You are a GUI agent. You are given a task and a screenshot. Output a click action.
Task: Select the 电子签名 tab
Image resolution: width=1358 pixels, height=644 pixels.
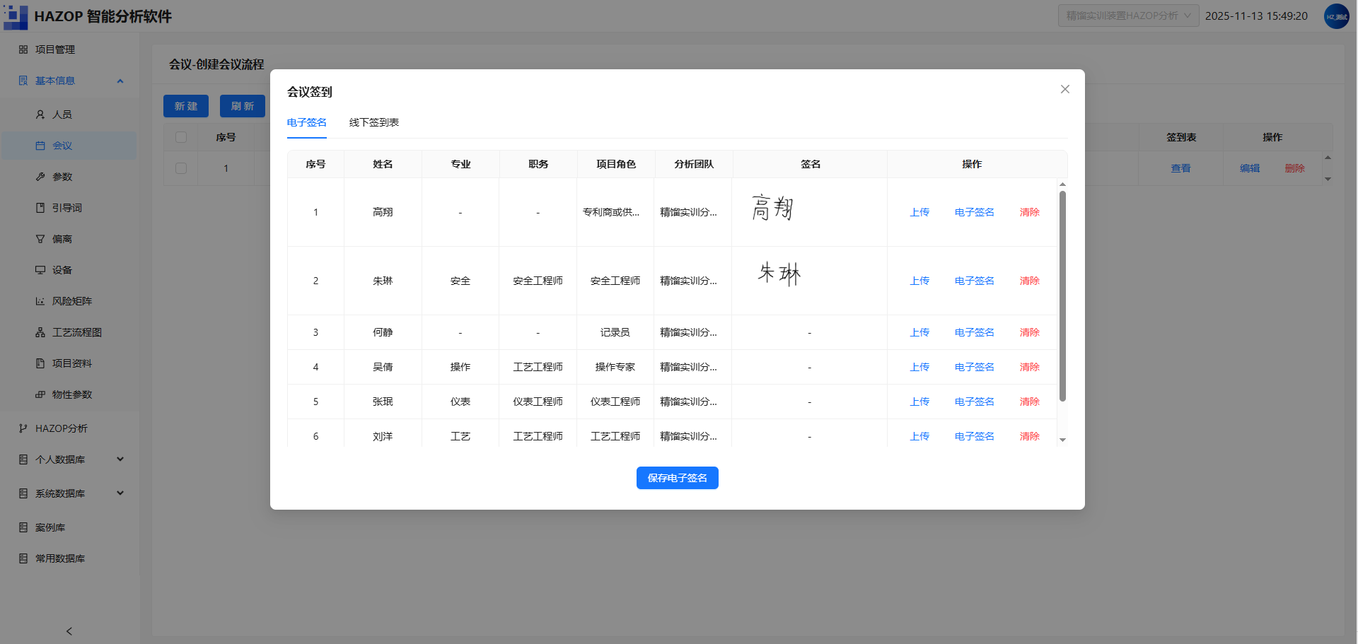[307, 122]
